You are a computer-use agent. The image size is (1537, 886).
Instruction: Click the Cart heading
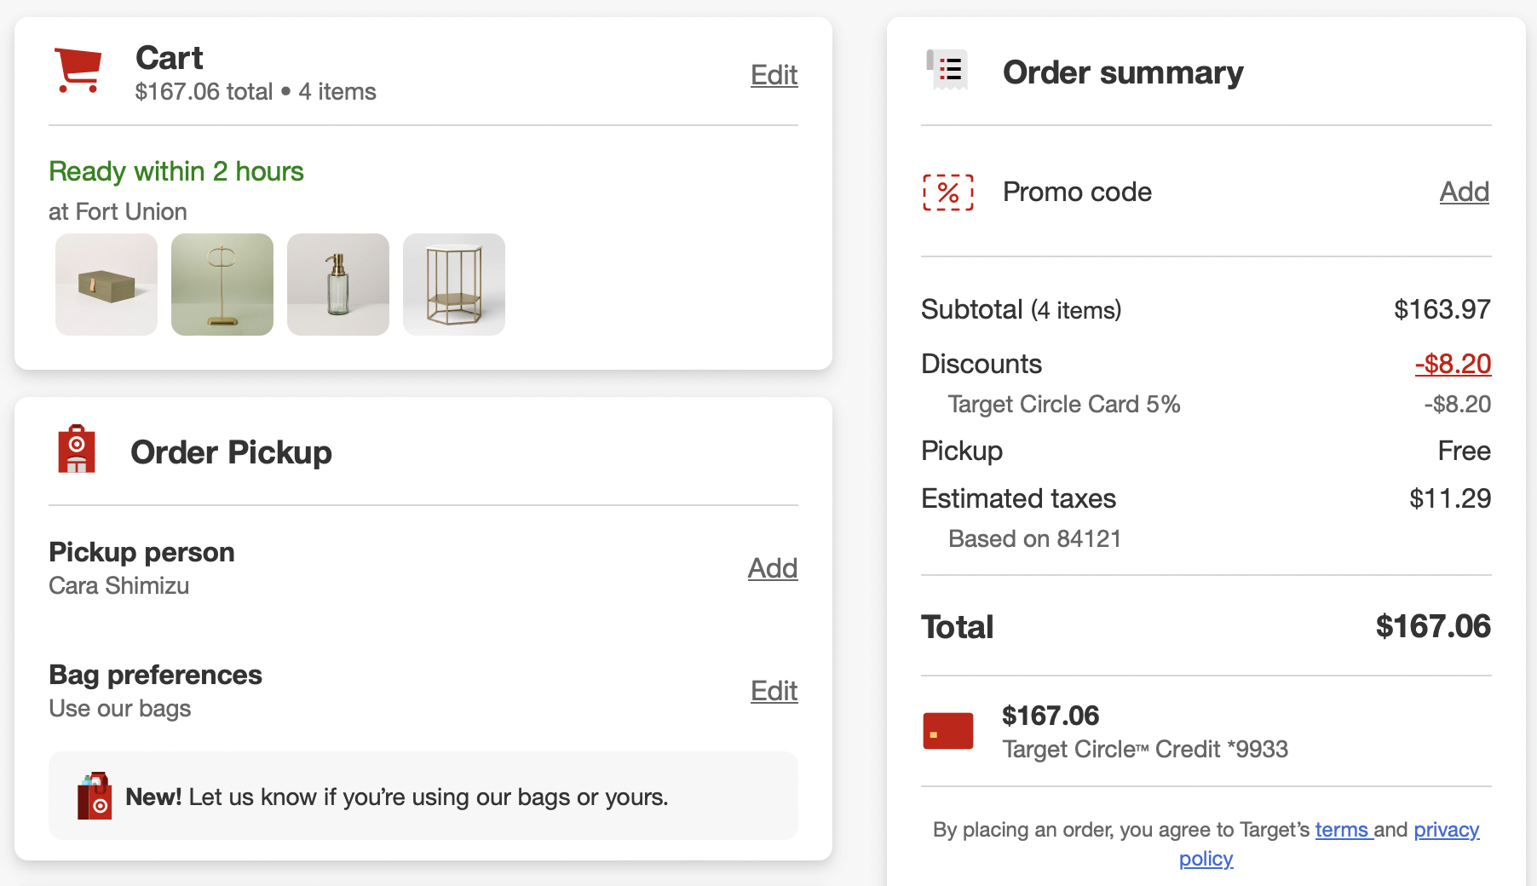click(x=169, y=58)
